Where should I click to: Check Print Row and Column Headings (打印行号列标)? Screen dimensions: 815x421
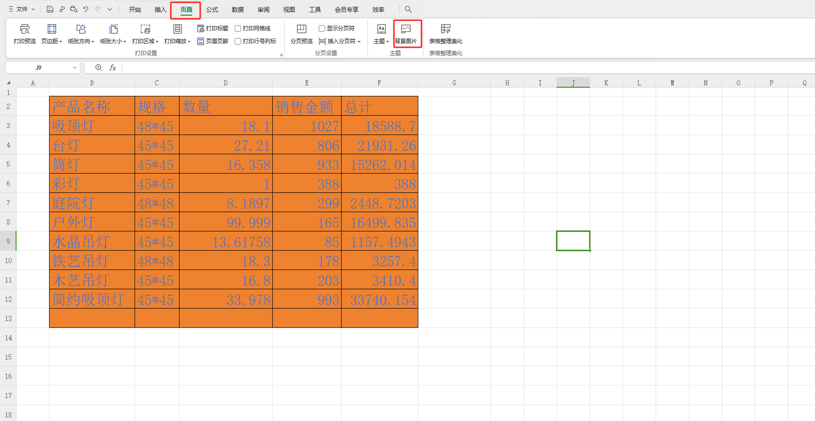click(x=238, y=41)
